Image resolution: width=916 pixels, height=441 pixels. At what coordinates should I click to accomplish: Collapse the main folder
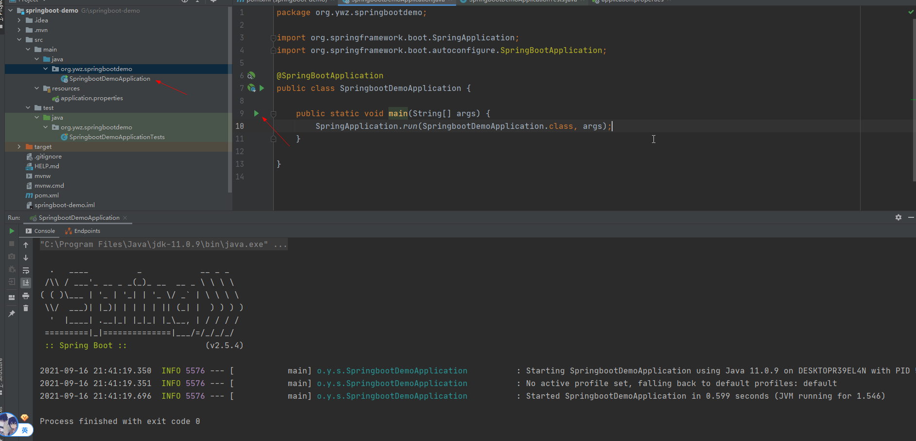(x=28, y=49)
